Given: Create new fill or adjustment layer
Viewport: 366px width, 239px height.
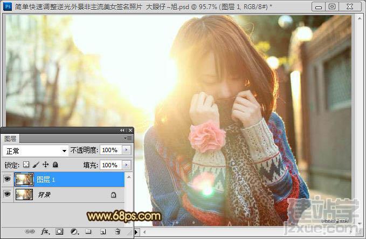Looking at the screenshot, I should (x=75, y=231).
